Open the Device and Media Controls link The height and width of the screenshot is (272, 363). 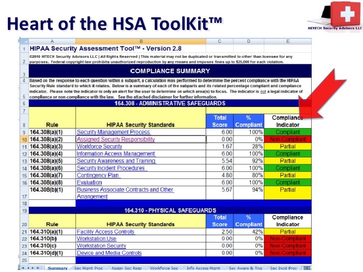[109, 253]
